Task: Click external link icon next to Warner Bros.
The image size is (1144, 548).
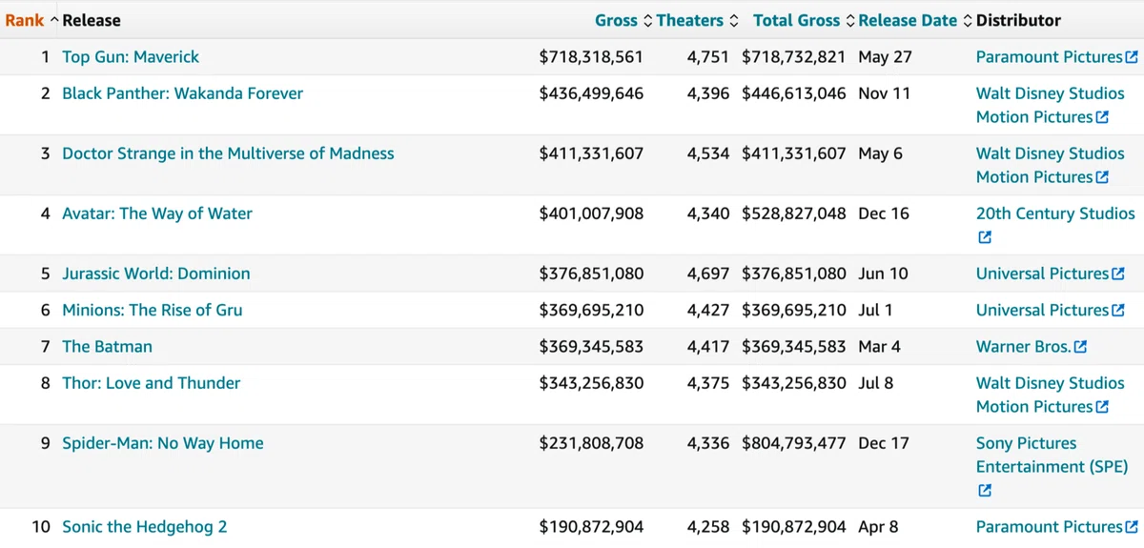Action: 1080,348
